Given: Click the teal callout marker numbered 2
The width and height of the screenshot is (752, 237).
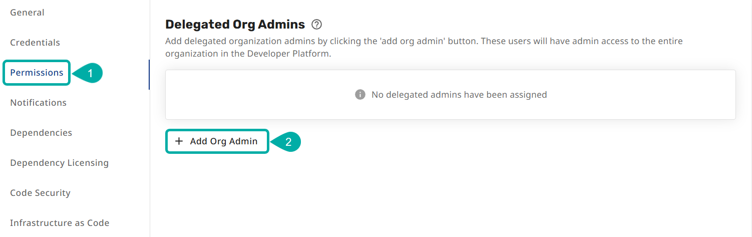Looking at the screenshot, I should [x=287, y=142].
